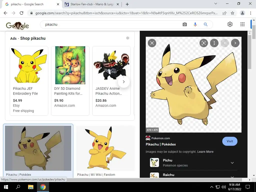The width and height of the screenshot is (256, 192).
Task: Close the pikachu Google Search tab
Action: (x=58, y=4)
